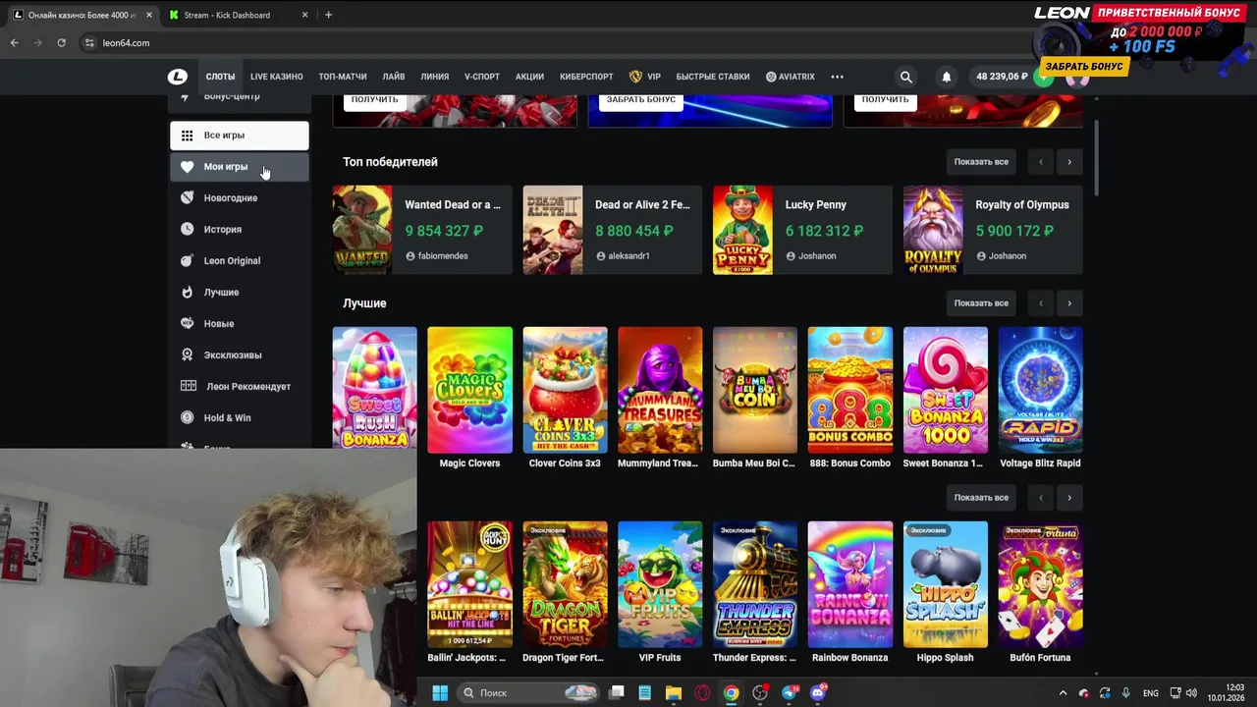Advance the exclusive games row right arrow

1069,498
